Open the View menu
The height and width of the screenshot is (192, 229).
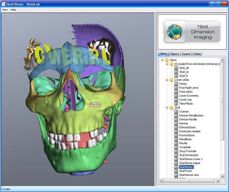(x=5, y=10)
